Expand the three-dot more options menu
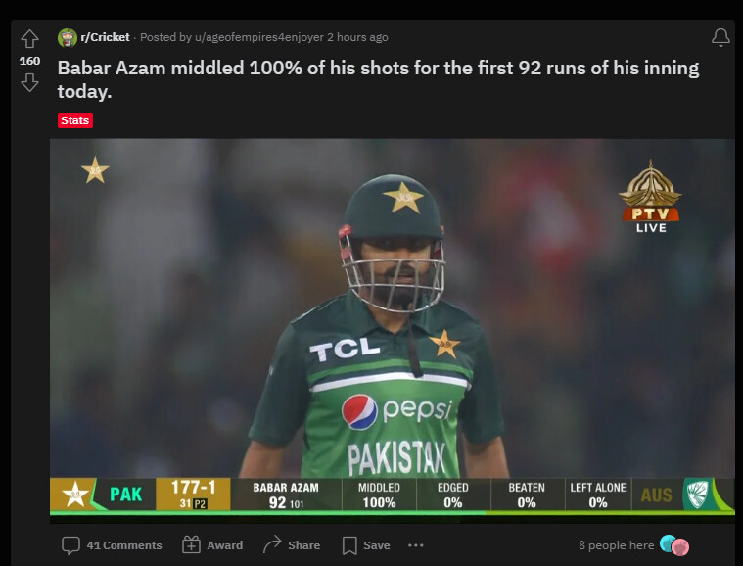Viewport: 743px width, 566px height. tap(416, 545)
